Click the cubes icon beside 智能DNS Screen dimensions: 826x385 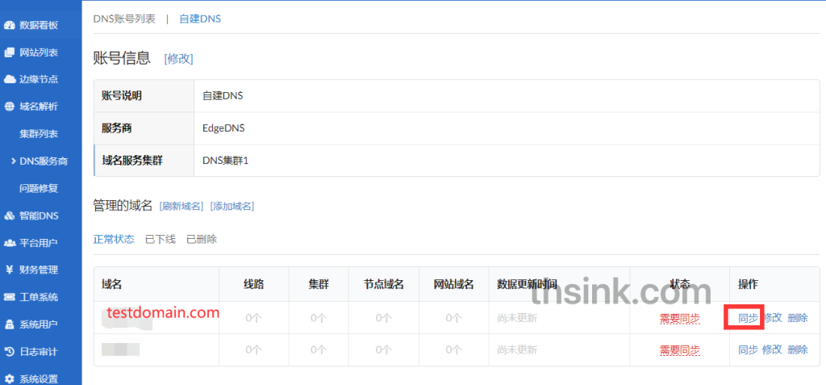(9, 216)
